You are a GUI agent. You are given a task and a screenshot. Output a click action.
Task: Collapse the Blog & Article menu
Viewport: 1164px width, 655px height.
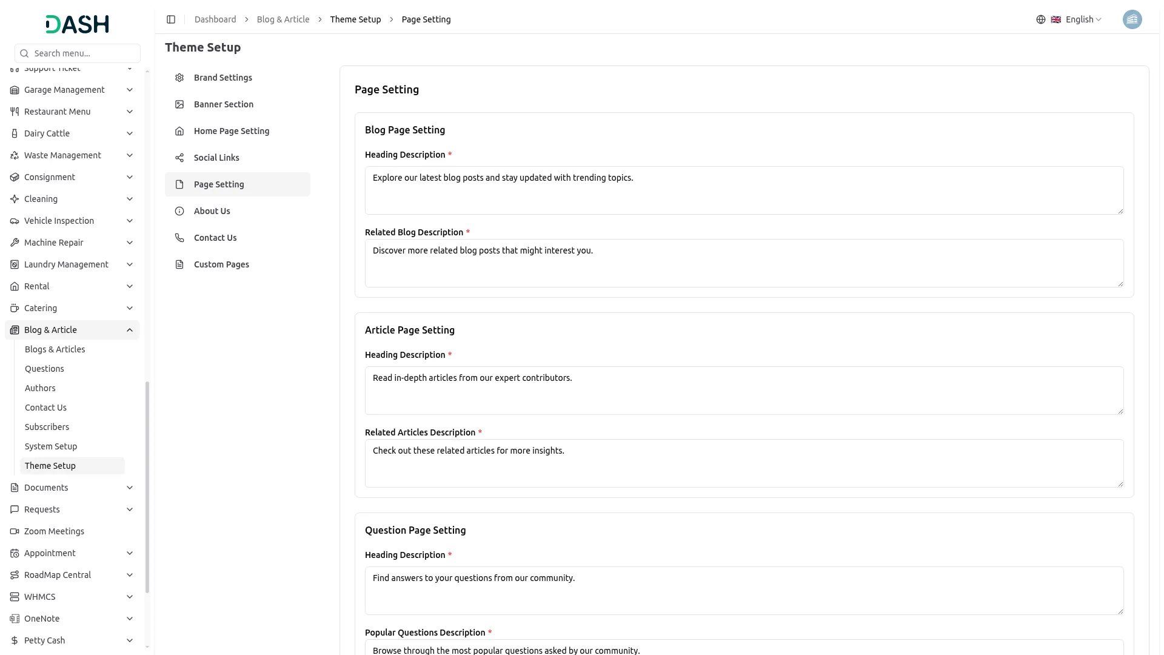coord(130,330)
